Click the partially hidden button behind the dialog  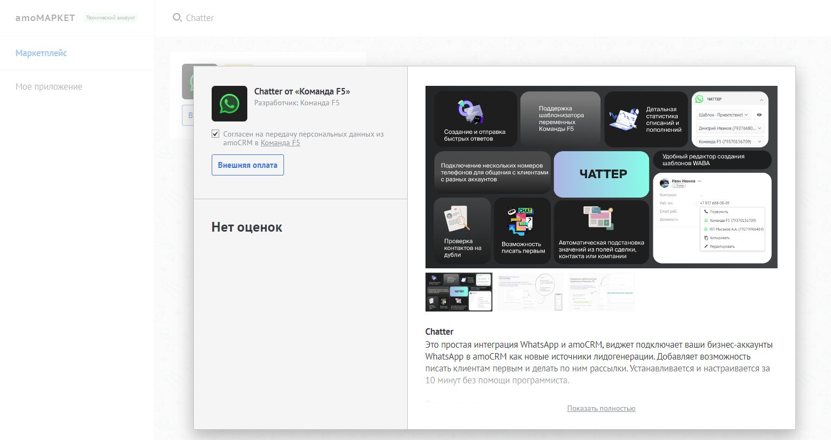tap(188, 116)
